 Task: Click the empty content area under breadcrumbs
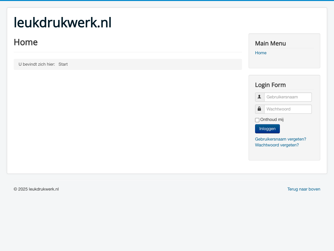127,118
